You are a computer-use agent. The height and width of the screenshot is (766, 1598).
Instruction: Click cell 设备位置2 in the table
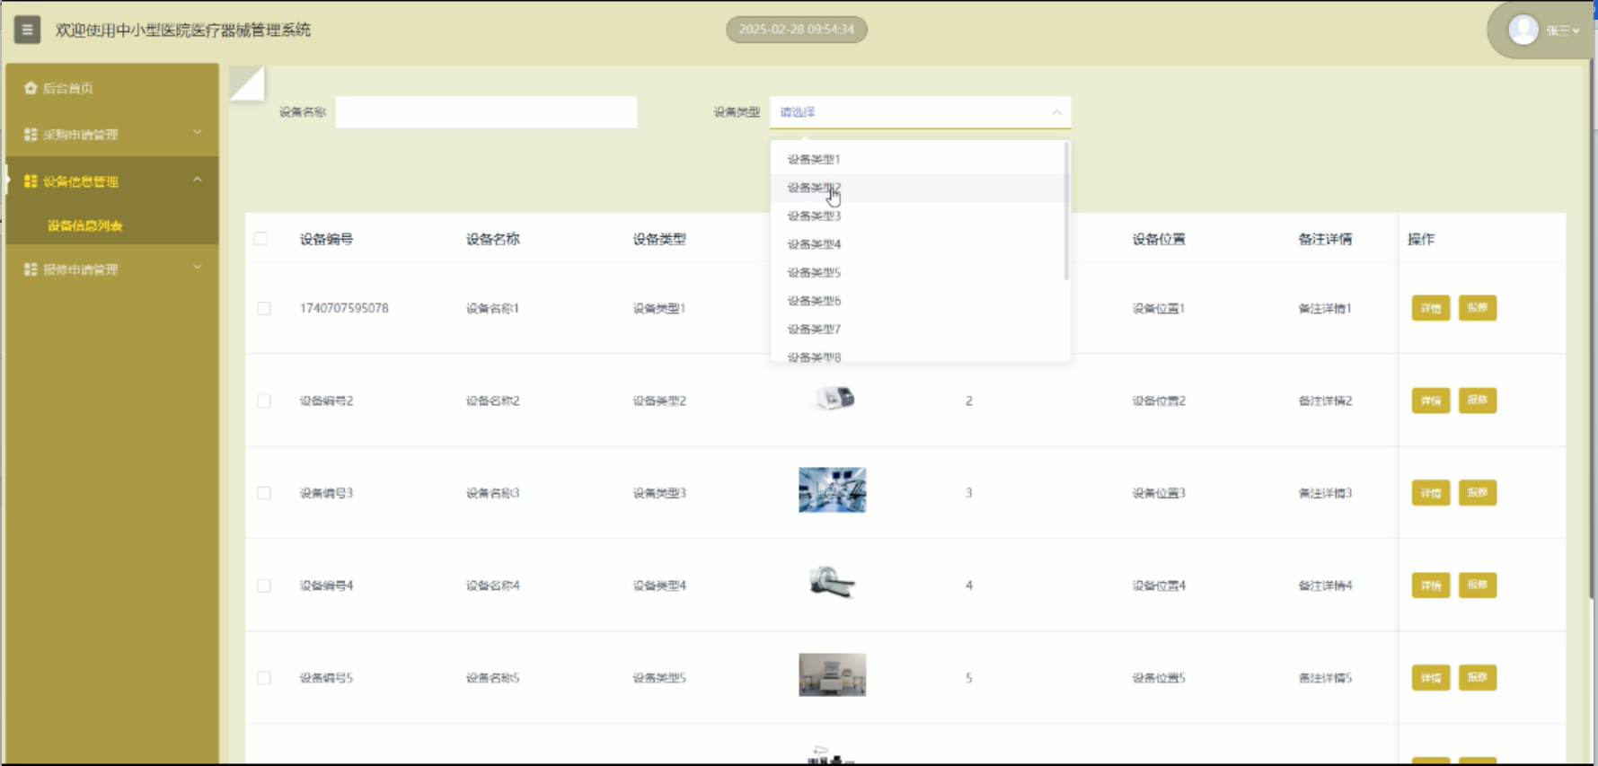coord(1159,401)
